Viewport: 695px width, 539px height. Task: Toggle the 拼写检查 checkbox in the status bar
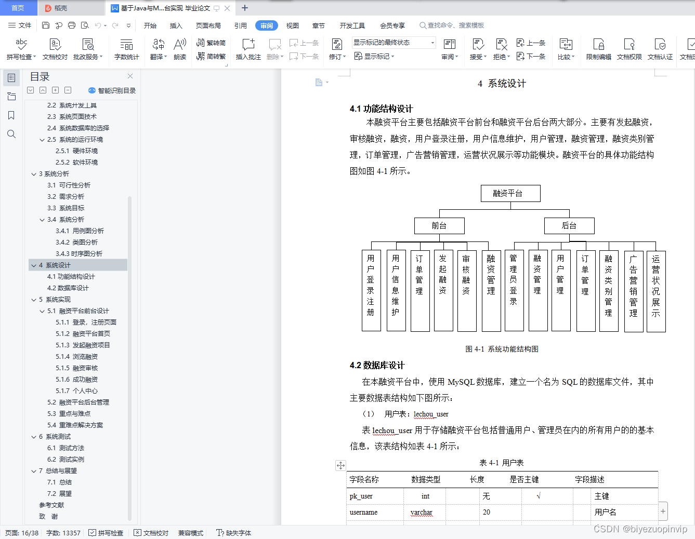pyautogui.click(x=106, y=533)
